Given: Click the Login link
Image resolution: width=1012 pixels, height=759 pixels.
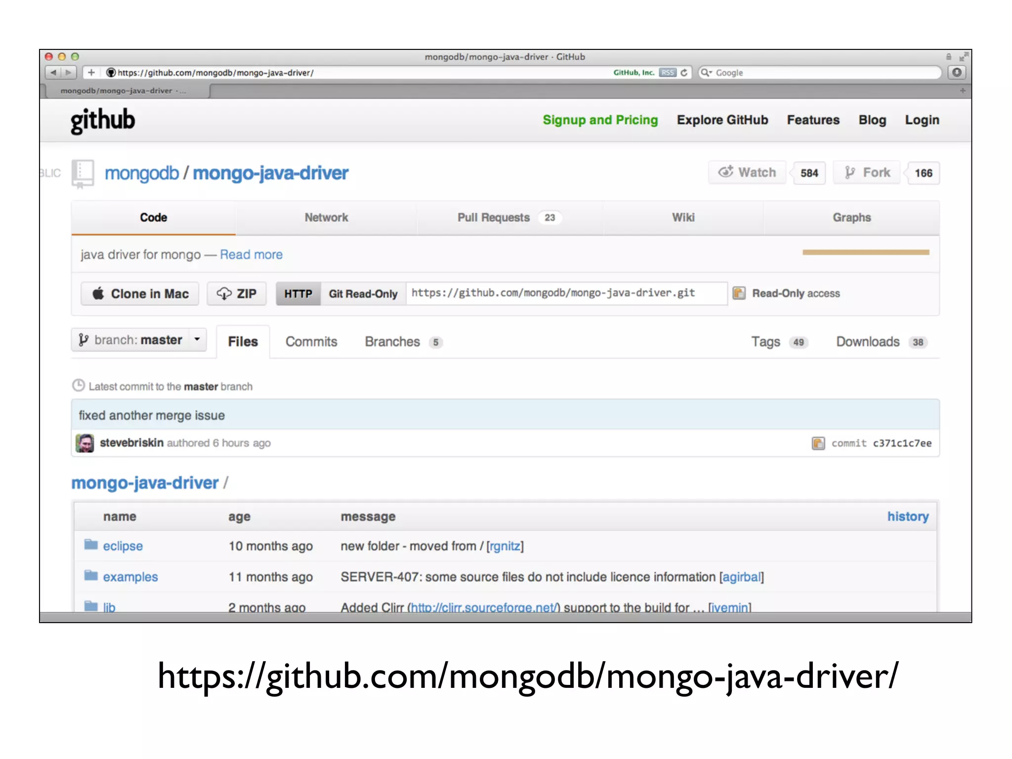Looking at the screenshot, I should point(922,120).
